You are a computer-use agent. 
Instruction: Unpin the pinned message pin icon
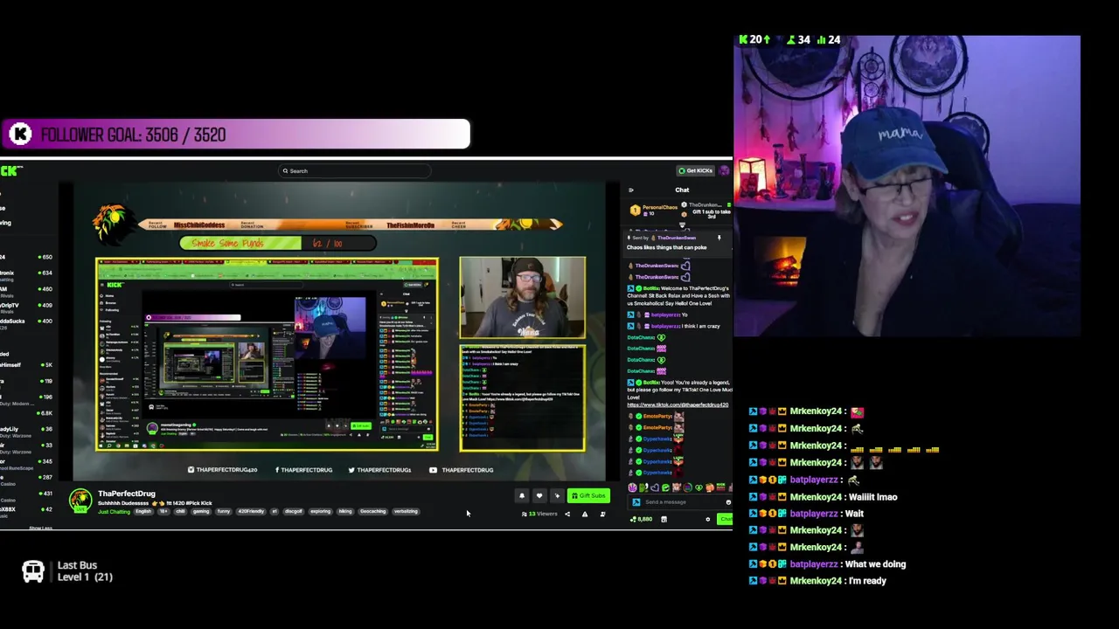tap(719, 238)
